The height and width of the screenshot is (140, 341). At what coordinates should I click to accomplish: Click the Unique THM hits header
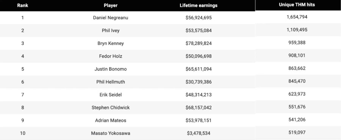[x=297, y=5]
